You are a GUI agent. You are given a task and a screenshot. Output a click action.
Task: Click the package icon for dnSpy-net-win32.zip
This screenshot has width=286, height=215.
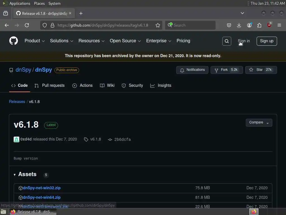tap(21, 188)
